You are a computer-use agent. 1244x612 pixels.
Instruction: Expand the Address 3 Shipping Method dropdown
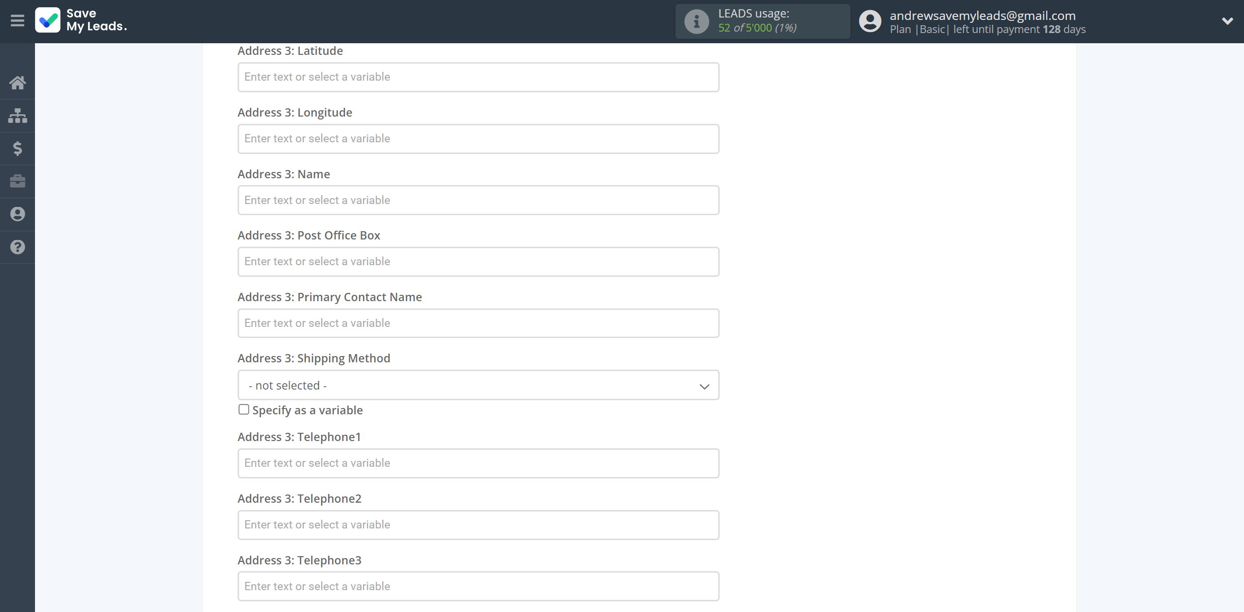[478, 385]
